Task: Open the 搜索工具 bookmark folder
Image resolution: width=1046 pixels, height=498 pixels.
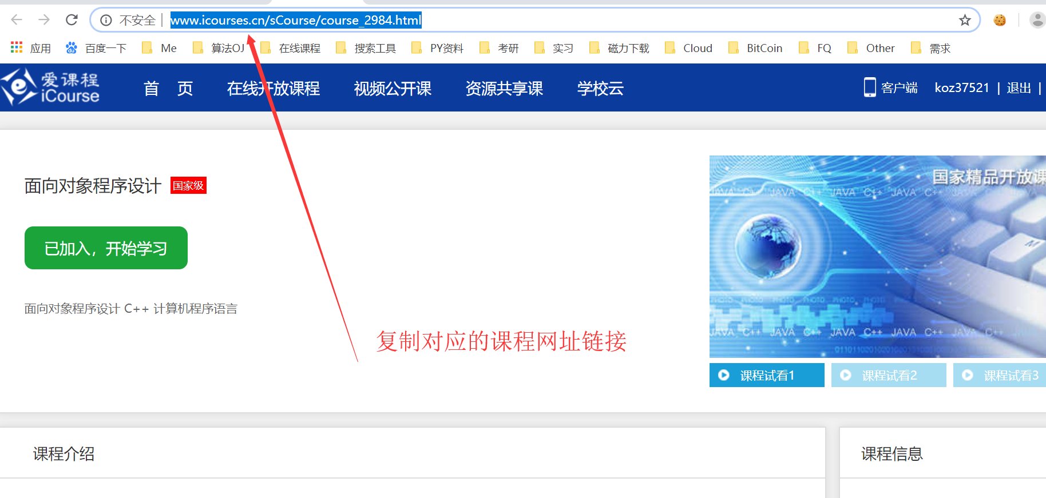Action: [366, 48]
